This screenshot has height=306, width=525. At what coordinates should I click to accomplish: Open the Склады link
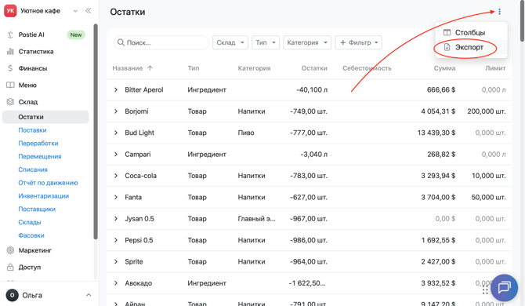tap(30, 222)
